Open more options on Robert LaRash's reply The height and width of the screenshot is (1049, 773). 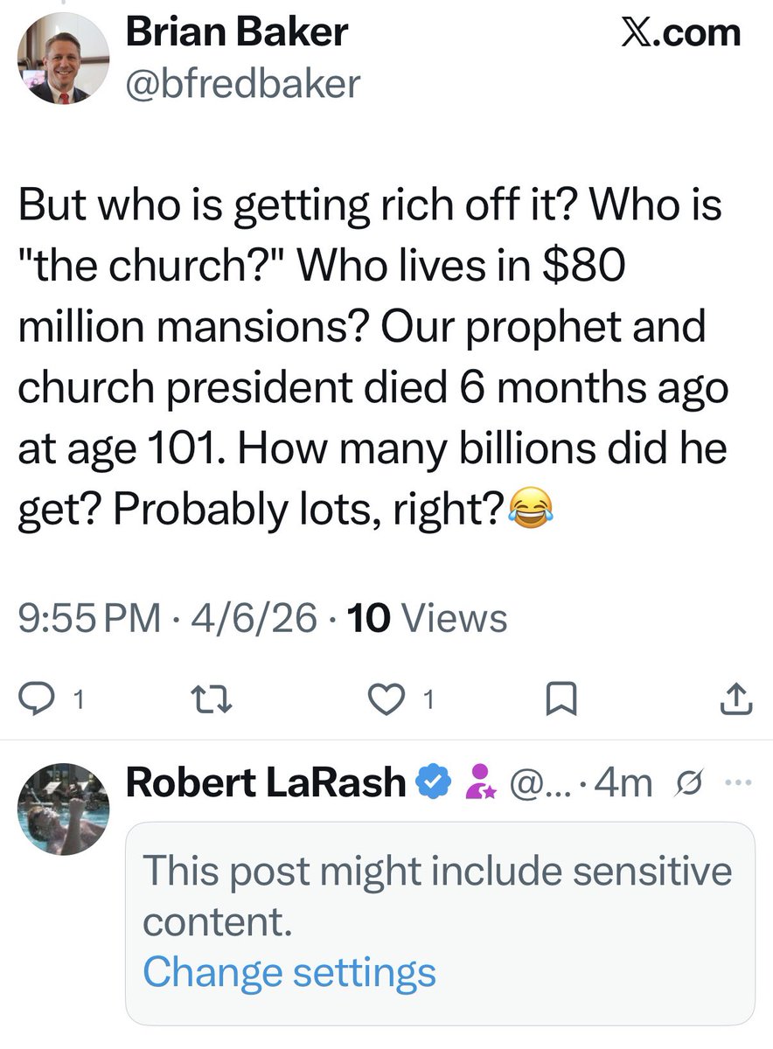pos(735,782)
